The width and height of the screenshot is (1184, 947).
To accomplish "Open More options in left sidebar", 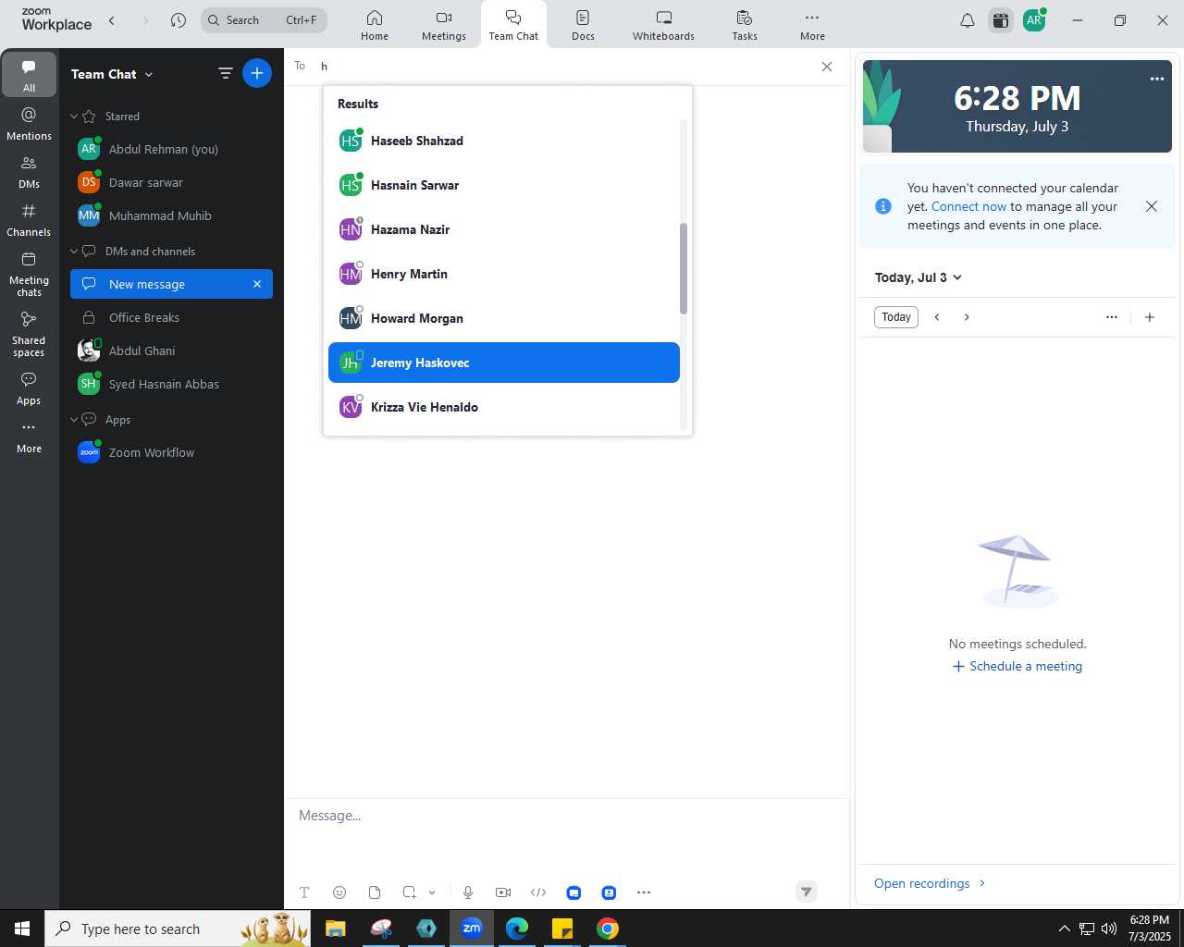I will coord(29,437).
